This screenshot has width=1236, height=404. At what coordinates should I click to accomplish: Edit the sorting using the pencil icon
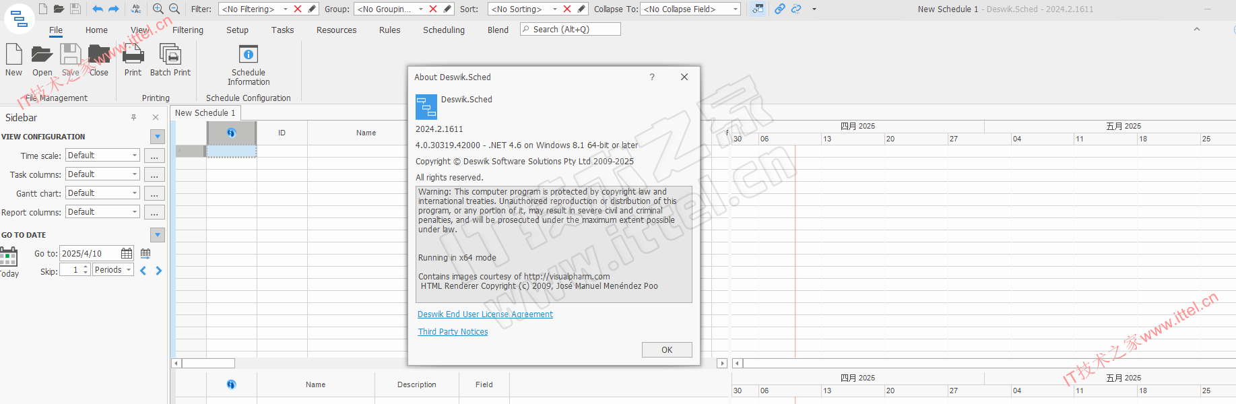pyautogui.click(x=581, y=9)
